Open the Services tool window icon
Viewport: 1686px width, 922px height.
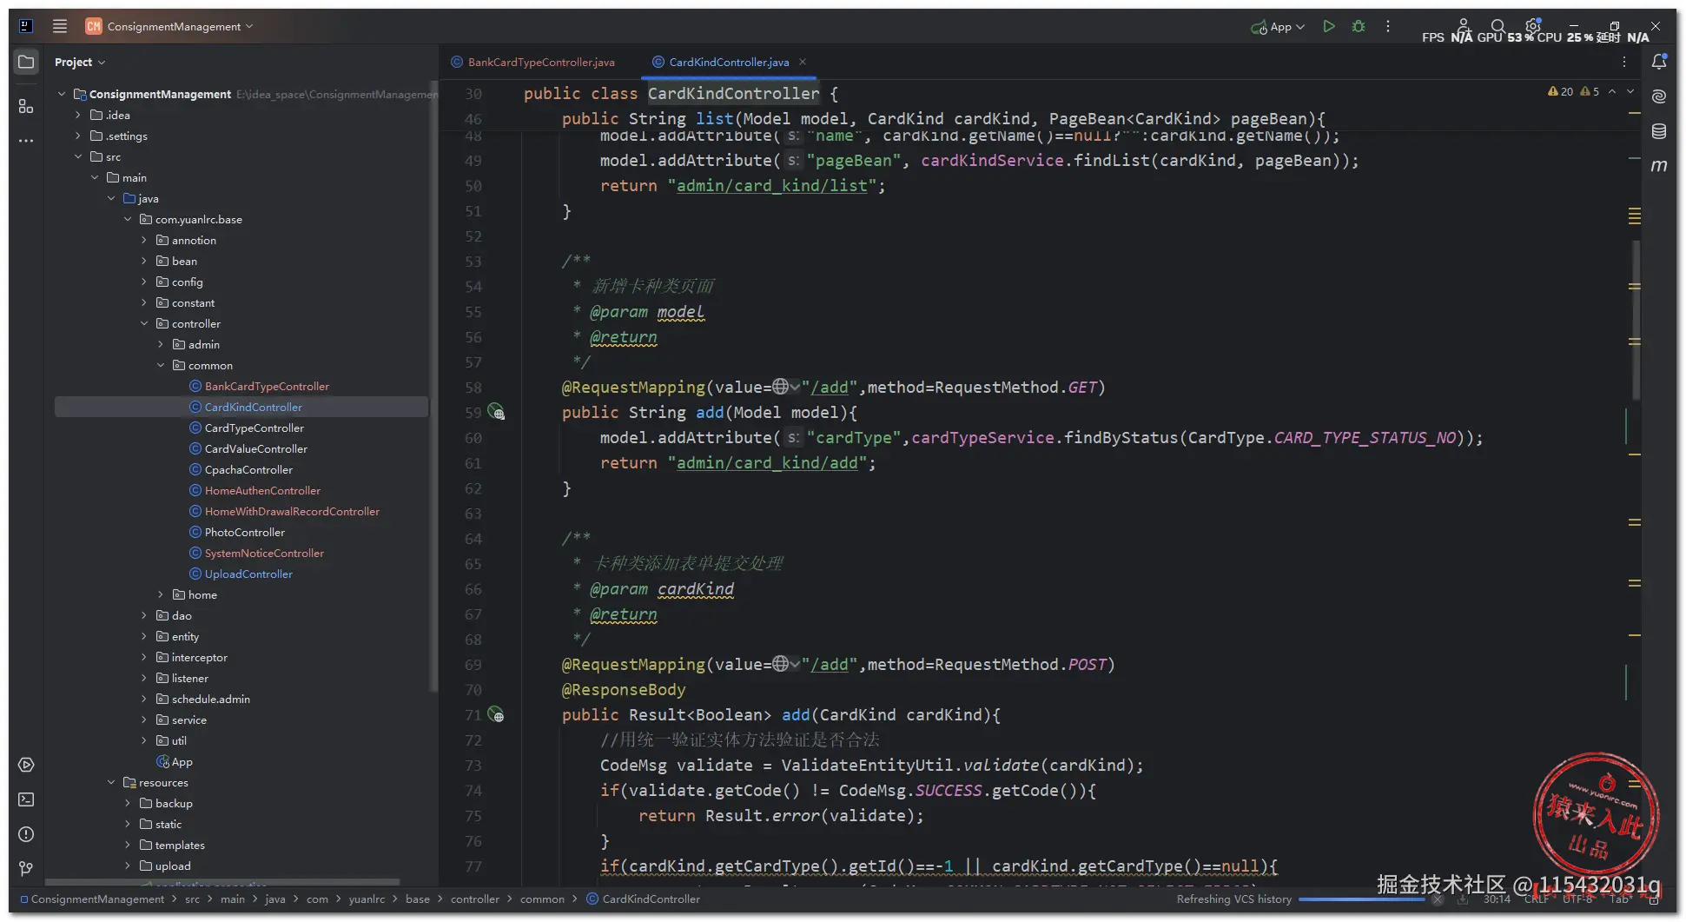tap(26, 765)
